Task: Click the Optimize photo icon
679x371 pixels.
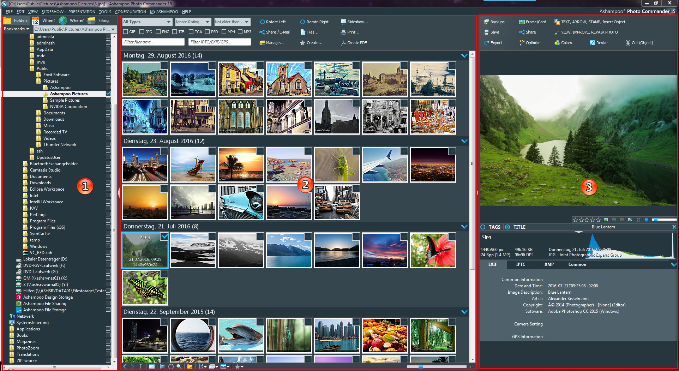Action: click(522, 43)
